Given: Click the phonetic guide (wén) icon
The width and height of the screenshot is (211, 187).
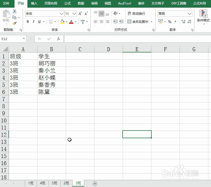Looking at the screenshot, I should point(83,21).
